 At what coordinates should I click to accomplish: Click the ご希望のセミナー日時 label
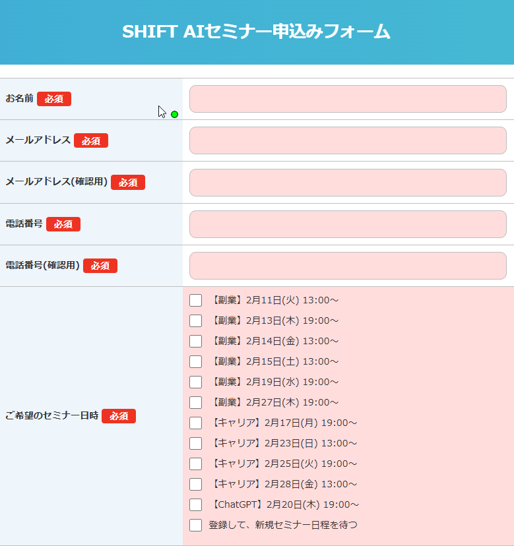tap(52, 415)
